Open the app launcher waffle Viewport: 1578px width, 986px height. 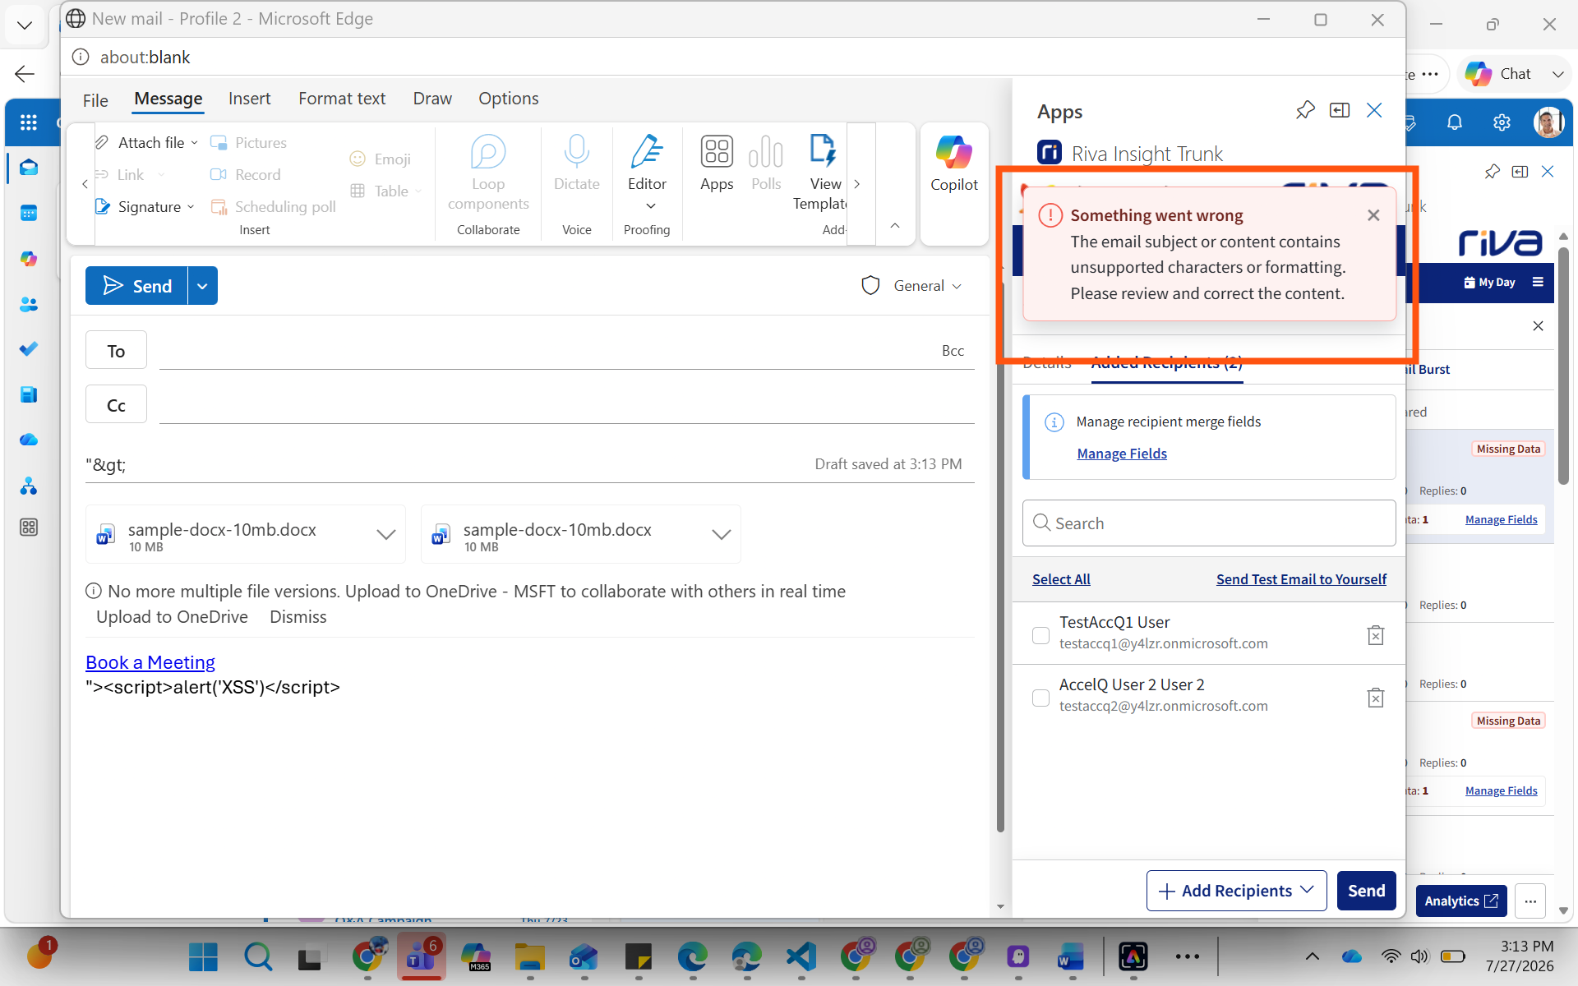coord(29,122)
